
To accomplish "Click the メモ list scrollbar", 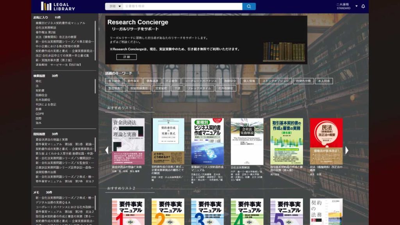I will click(x=95, y=203).
